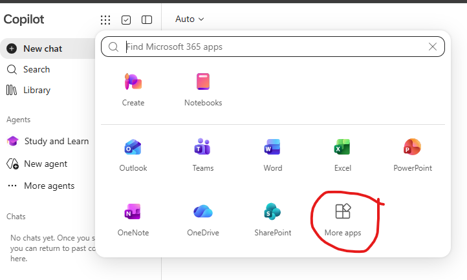Open OneDrive from the app grid
The height and width of the screenshot is (280, 467).
click(203, 220)
